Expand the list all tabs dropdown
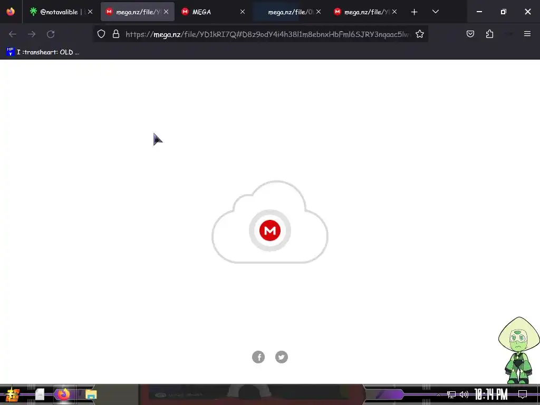 [x=435, y=12]
